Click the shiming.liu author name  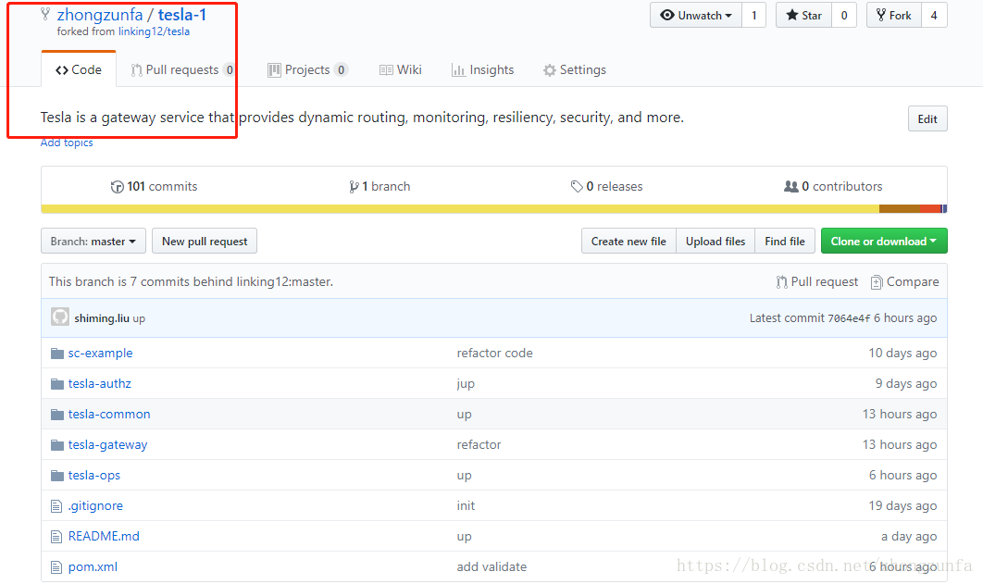(102, 318)
